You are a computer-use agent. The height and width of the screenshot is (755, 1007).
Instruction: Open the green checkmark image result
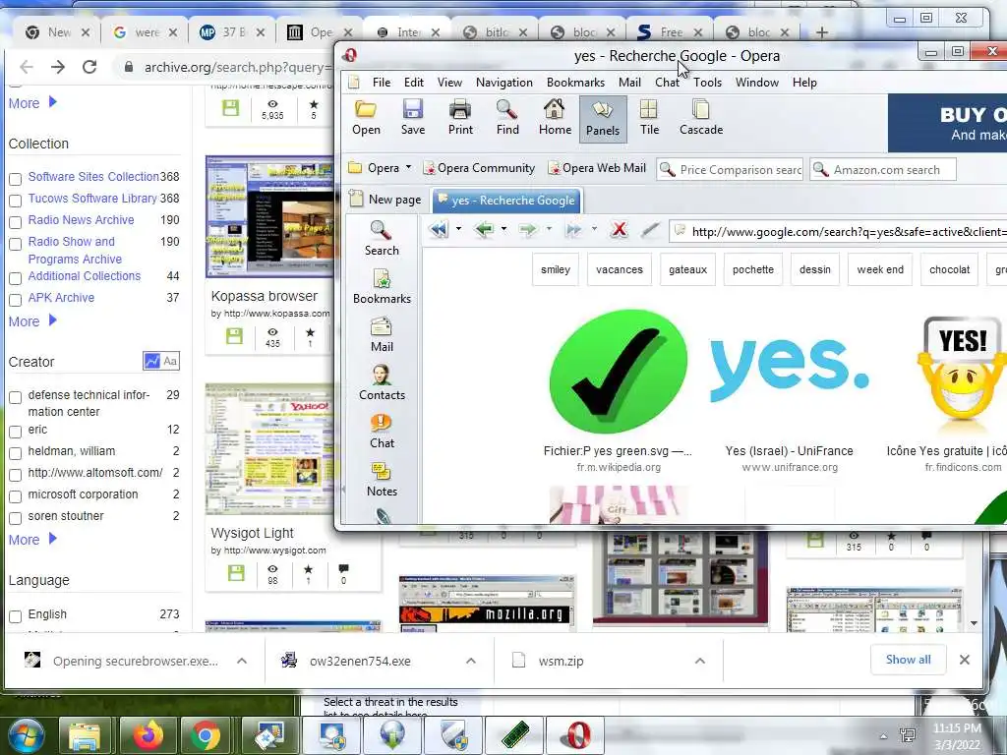coord(619,372)
